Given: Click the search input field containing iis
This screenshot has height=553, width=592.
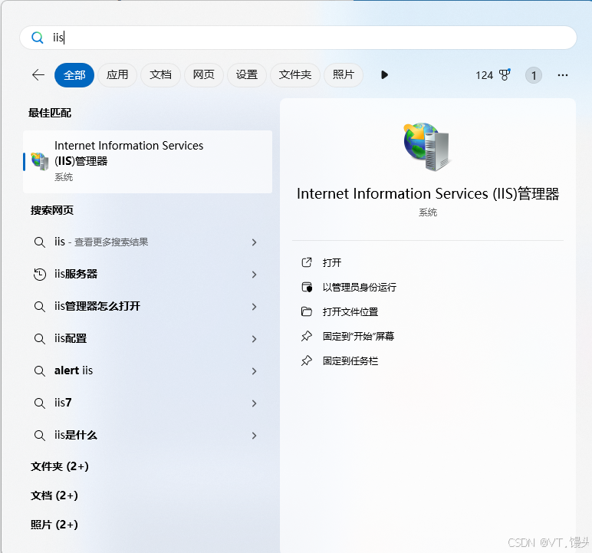Looking at the screenshot, I should [298, 38].
